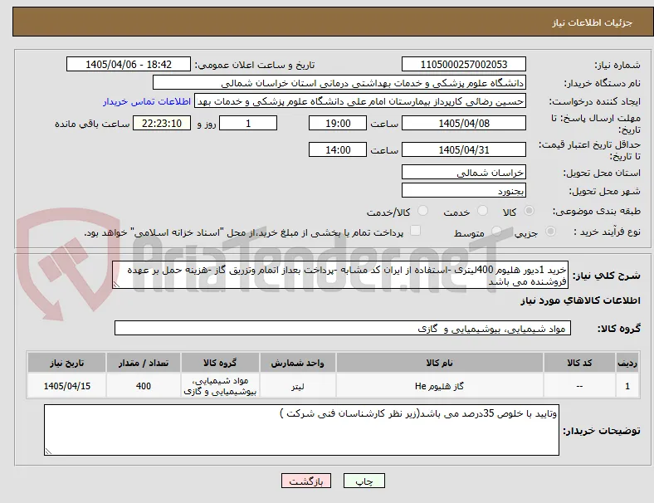The width and height of the screenshot is (654, 503).
Task: Select the کالا radio button
Action: pos(529,211)
